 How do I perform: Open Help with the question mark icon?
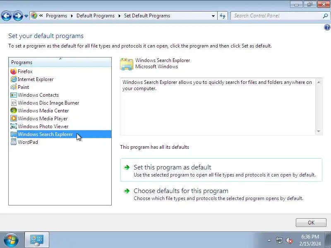(x=327, y=27)
